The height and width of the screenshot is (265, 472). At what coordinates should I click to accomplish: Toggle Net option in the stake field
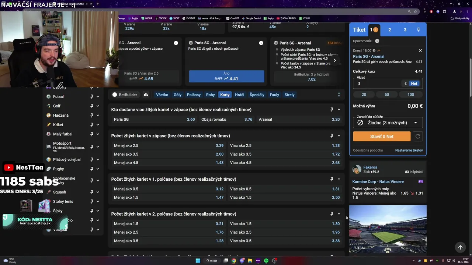tap(414, 84)
